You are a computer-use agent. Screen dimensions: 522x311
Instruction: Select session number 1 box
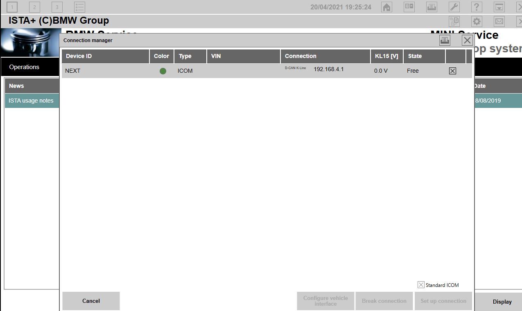12,7
